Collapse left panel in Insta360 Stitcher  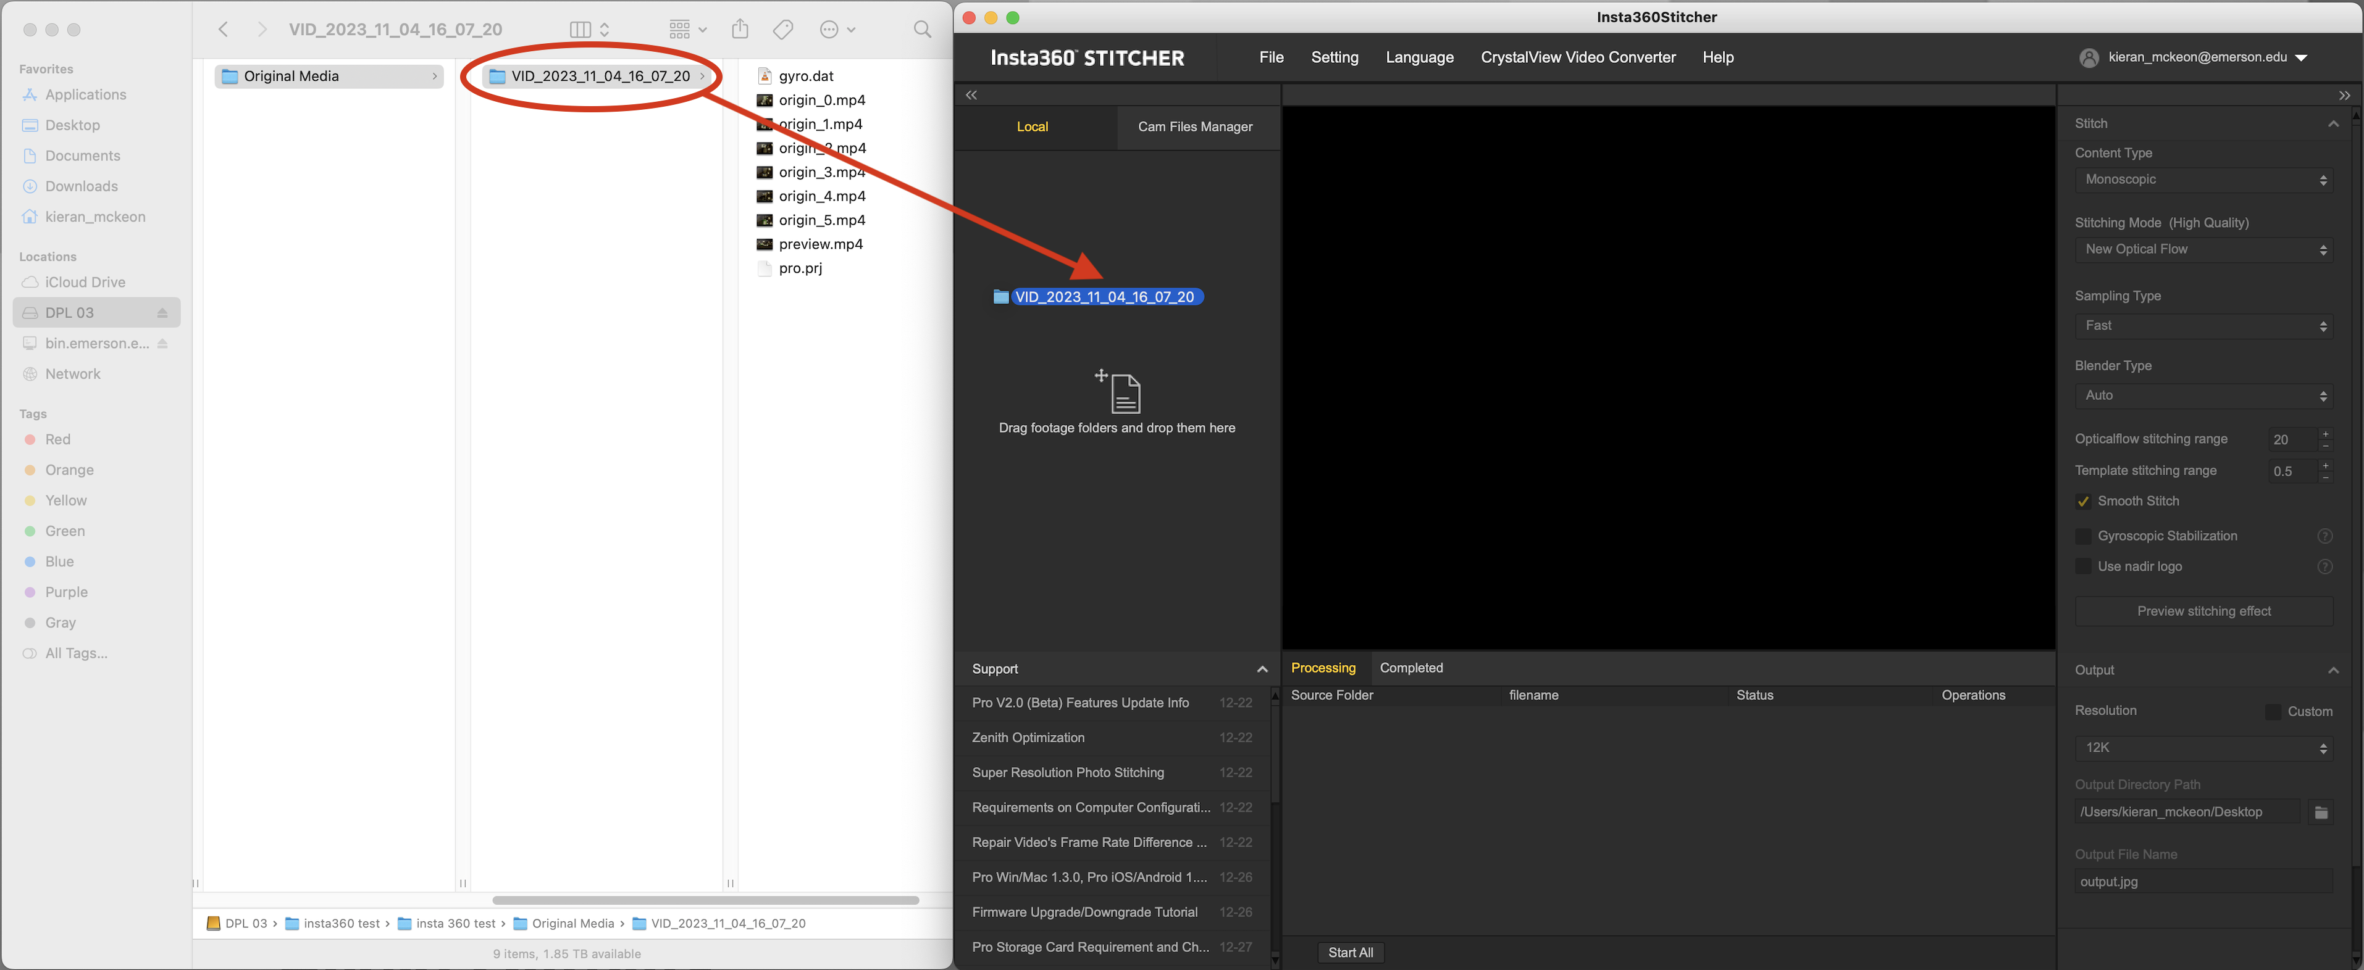point(971,96)
